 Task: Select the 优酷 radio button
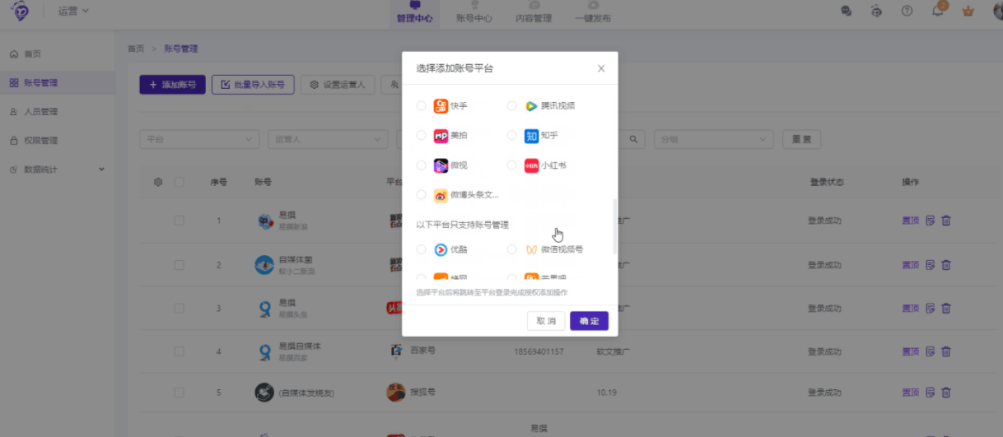[422, 249]
